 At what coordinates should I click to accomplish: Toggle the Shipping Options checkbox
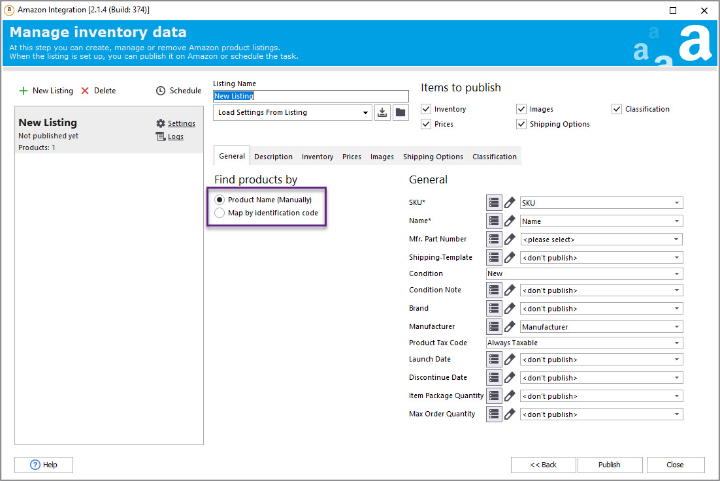pyautogui.click(x=521, y=124)
